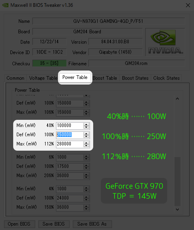This screenshot has width=194, height=230.
Task: Open the Voltage Table tab
Action: tap(43, 78)
